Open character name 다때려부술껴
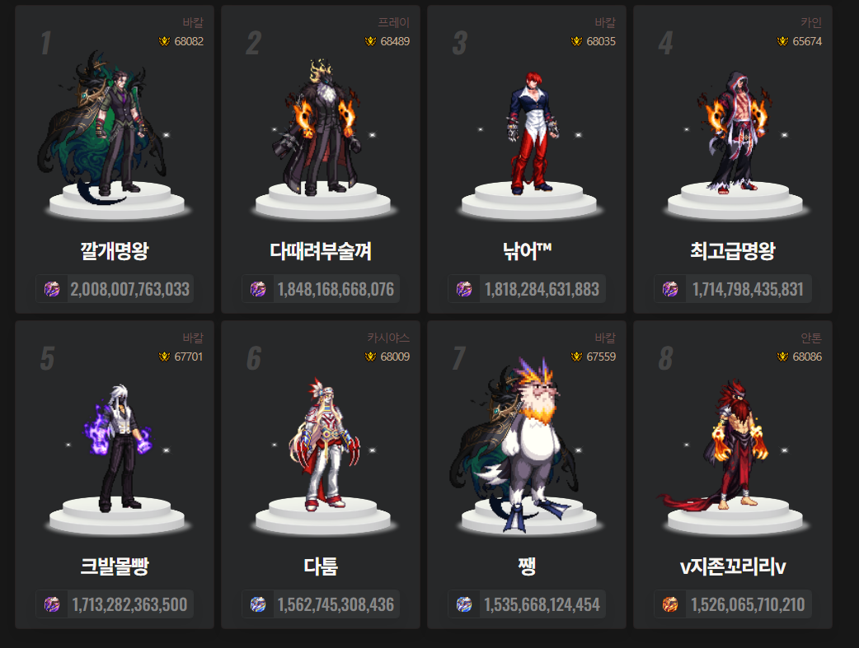The image size is (859, 648). [x=321, y=251]
